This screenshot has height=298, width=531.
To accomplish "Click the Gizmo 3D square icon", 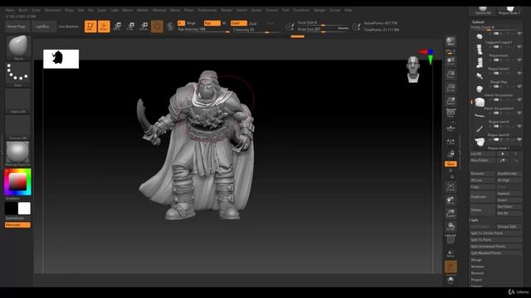I will click(x=157, y=26).
